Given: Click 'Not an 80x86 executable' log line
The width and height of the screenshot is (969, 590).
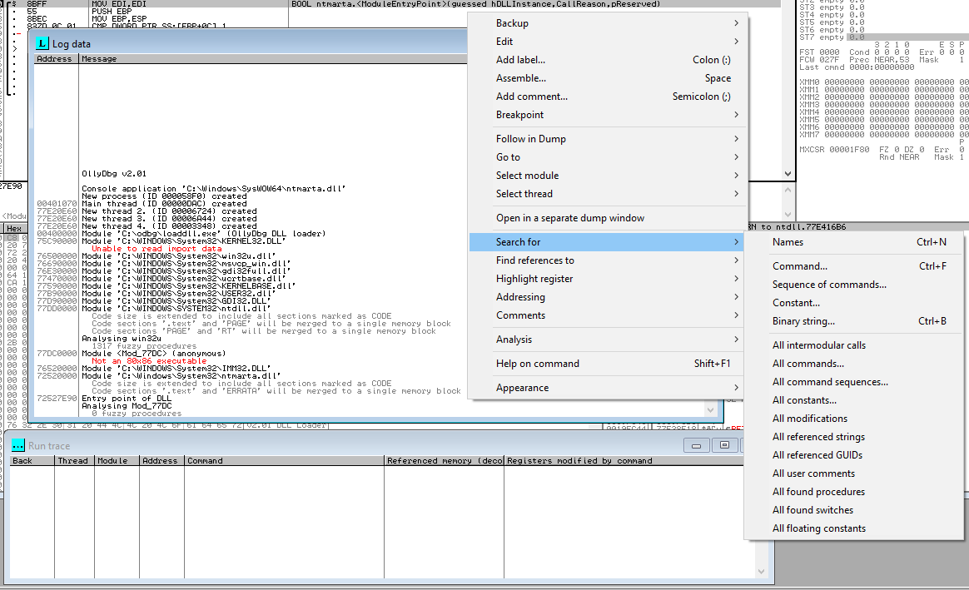Looking at the screenshot, I should [149, 361].
